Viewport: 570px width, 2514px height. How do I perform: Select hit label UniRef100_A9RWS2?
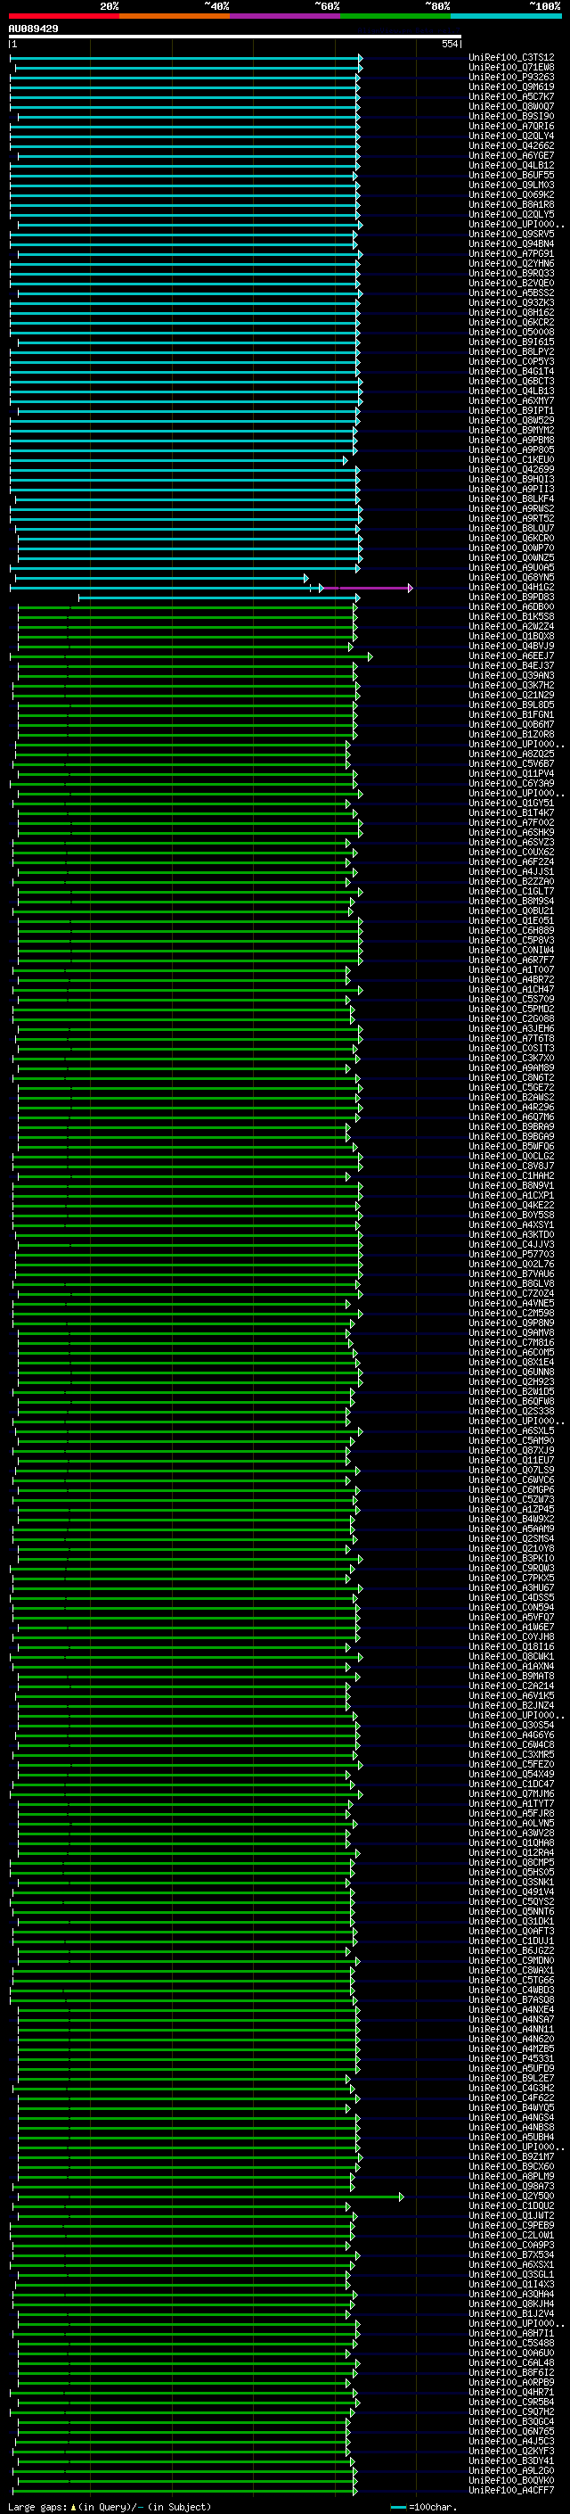click(x=511, y=508)
